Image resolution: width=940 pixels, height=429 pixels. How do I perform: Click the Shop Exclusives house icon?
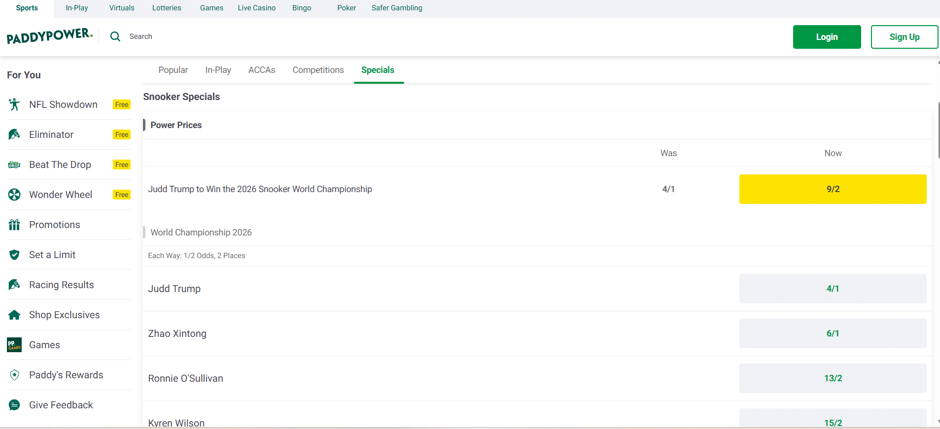tap(14, 315)
